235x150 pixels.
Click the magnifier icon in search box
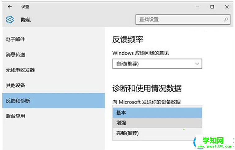[226, 20]
